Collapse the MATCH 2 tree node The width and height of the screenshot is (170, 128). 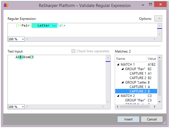tap(118, 96)
